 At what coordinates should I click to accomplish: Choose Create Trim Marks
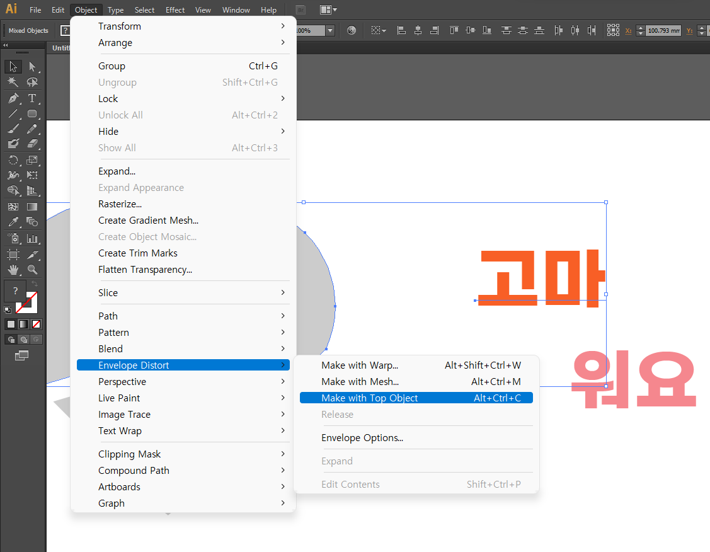point(183,253)
